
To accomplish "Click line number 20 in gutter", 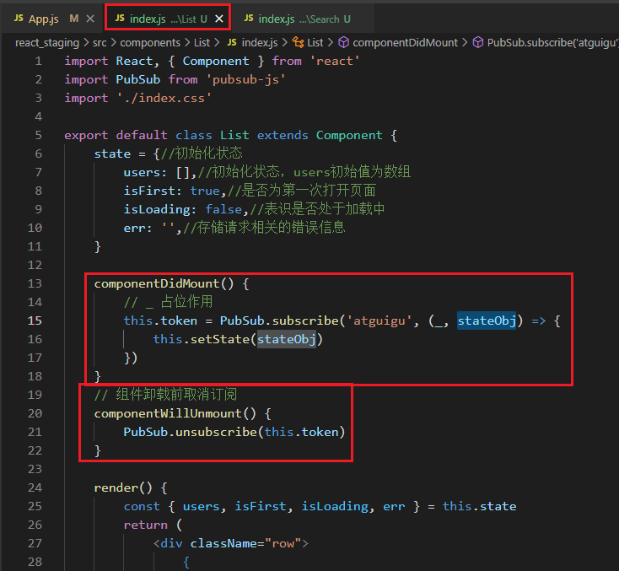I will [x=35, y=413].
